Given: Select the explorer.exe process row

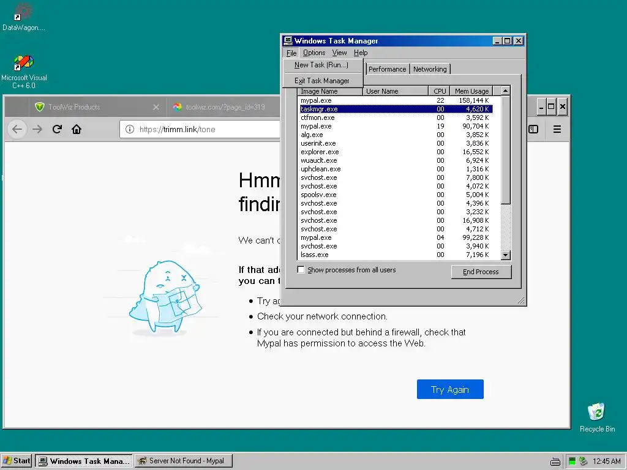Looking at the screenshot, I should (396, 152).
